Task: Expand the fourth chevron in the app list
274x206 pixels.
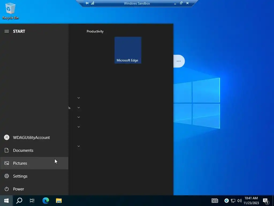Action: (x=79, y=127)
